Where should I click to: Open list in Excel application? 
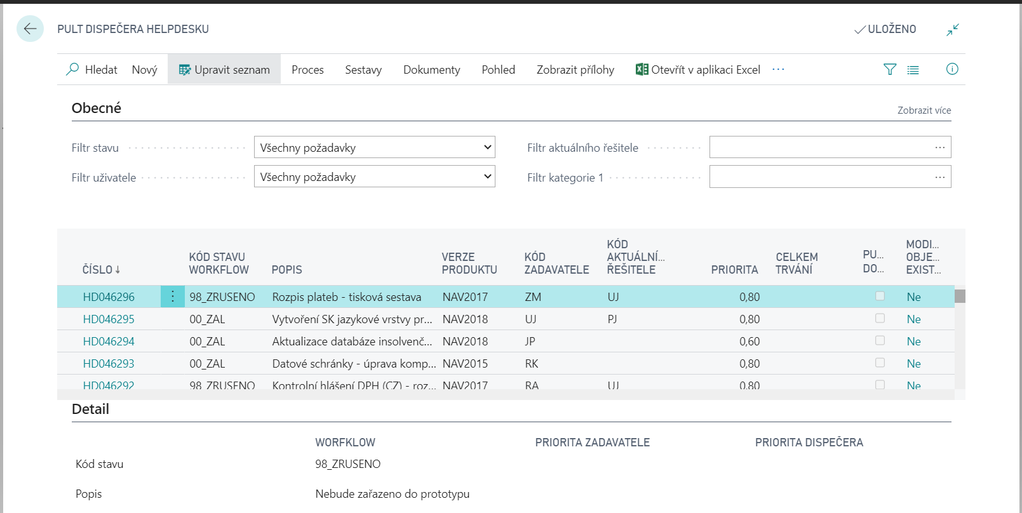(x=698, y=70)
